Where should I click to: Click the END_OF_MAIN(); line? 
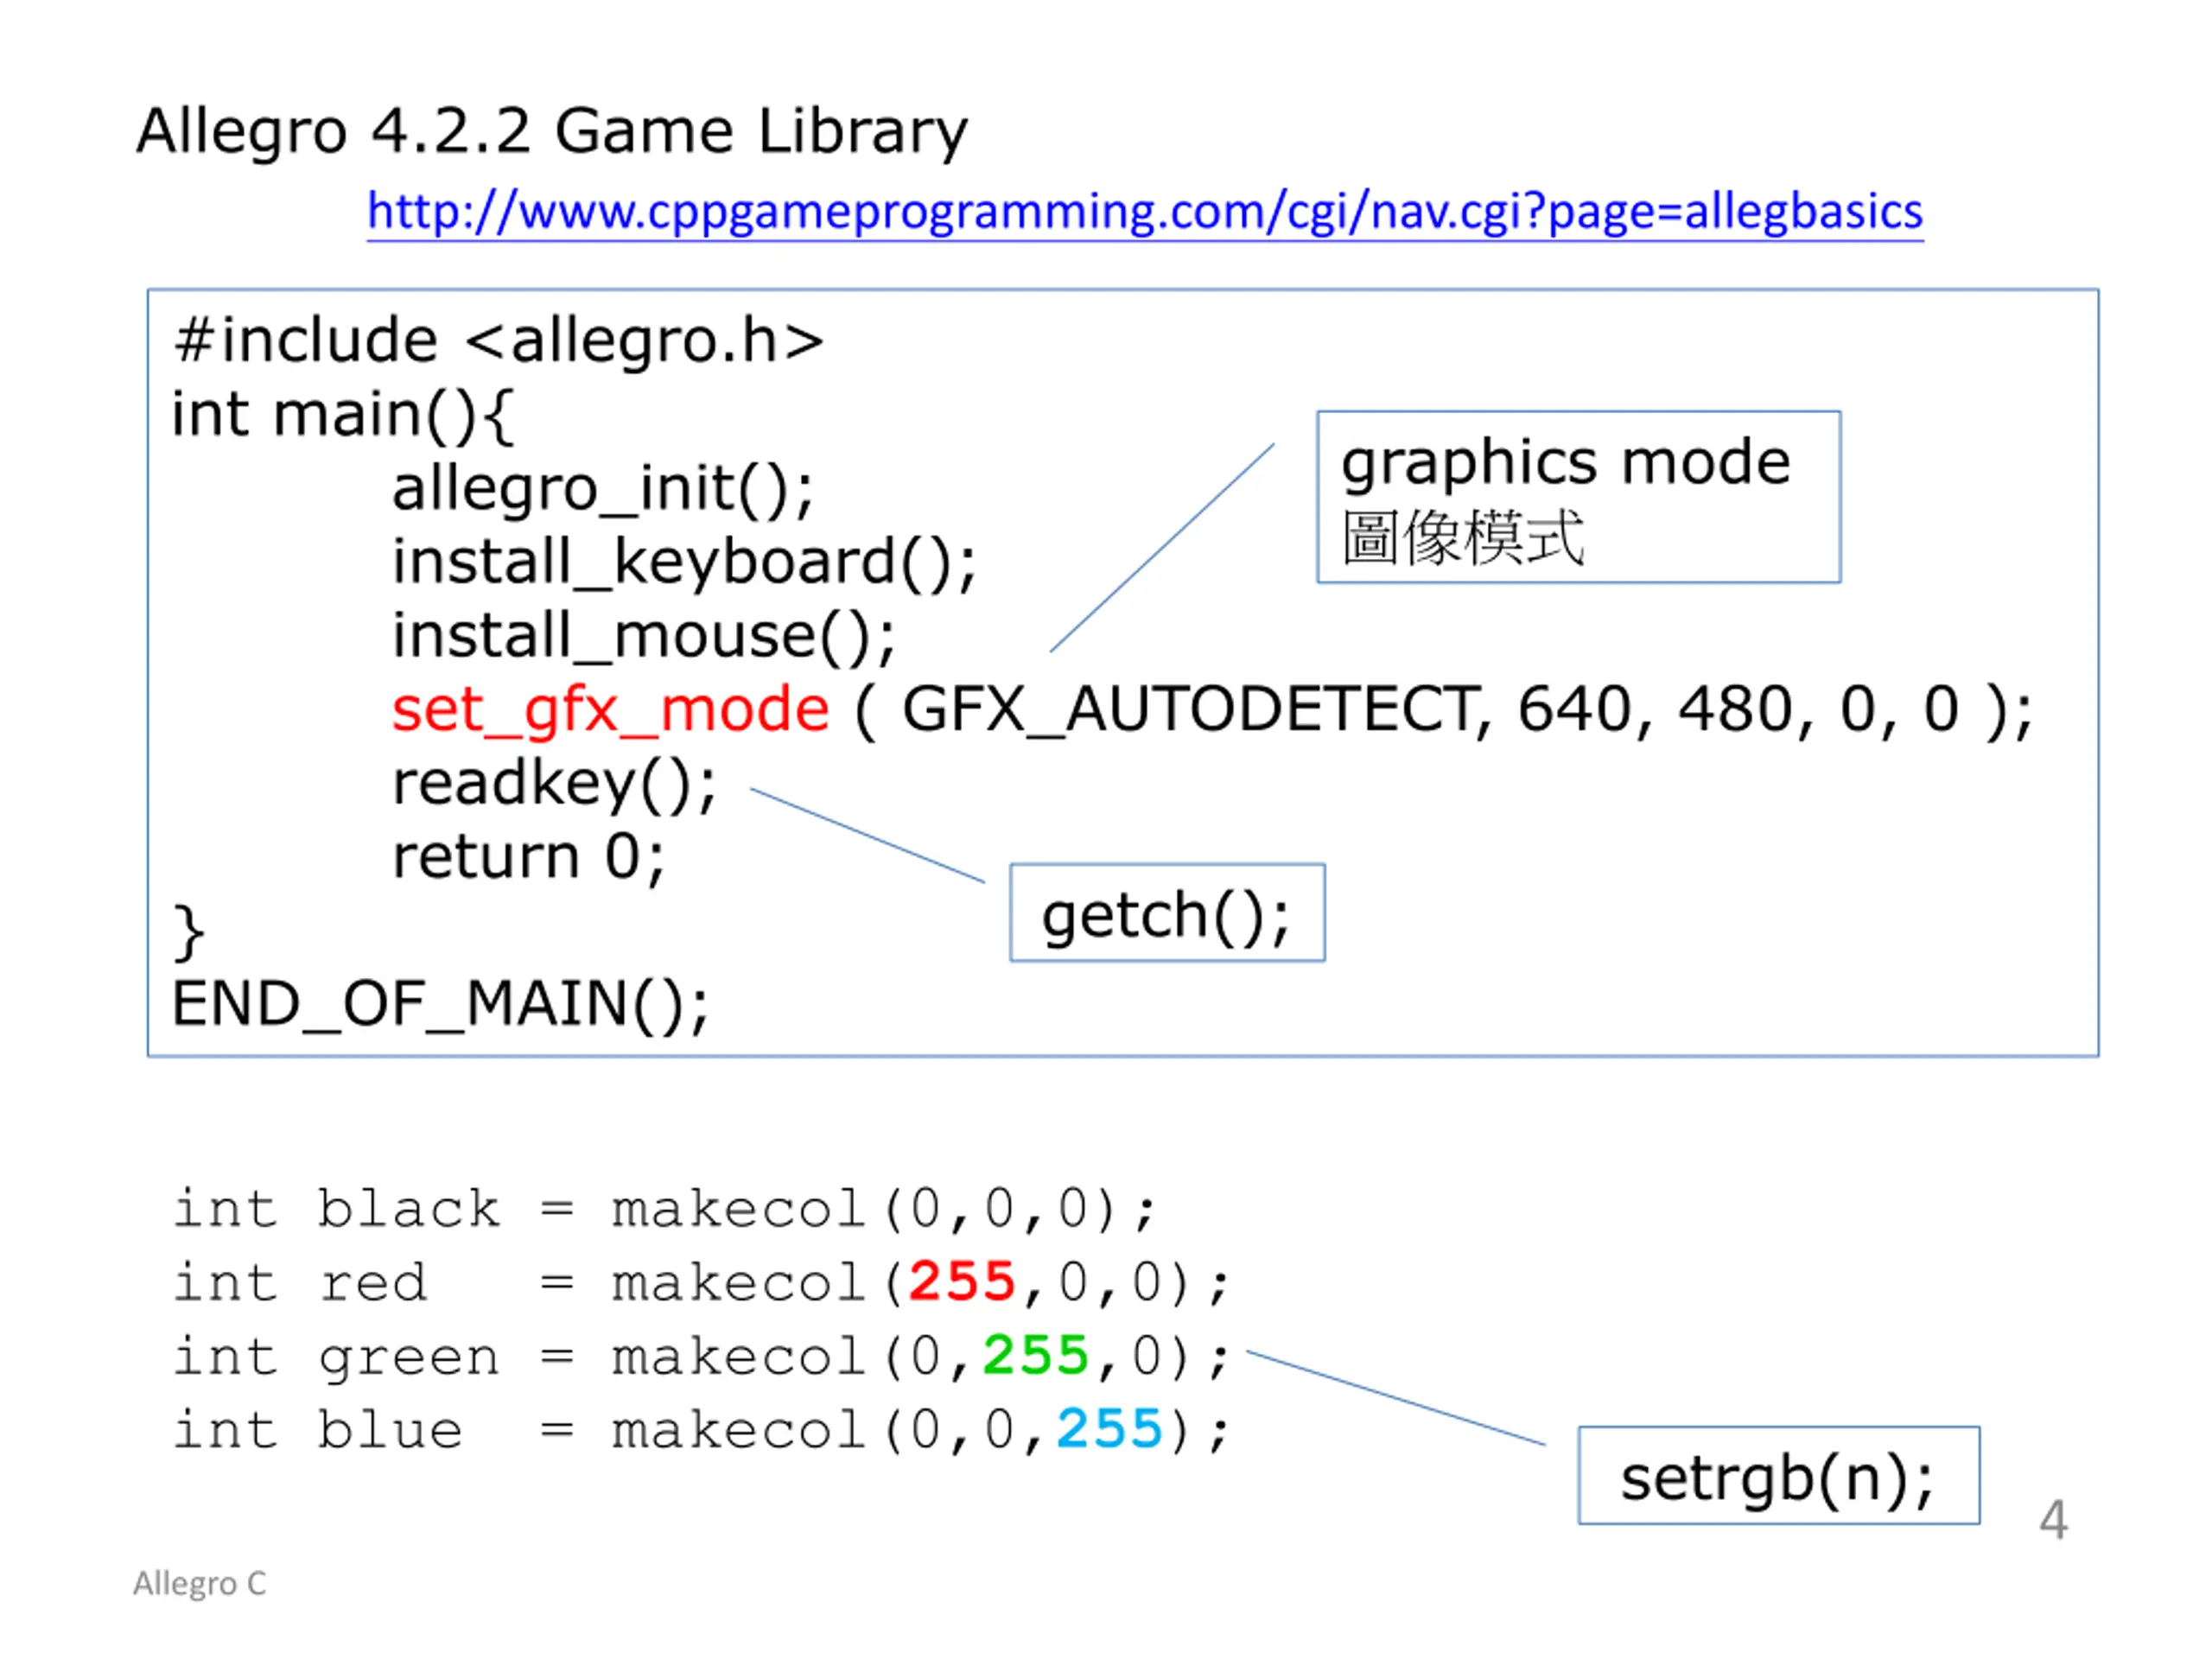point(440,1004)
